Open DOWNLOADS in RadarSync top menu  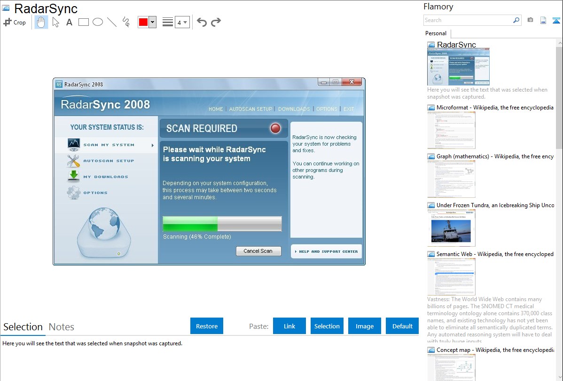pyautogui.click(x=294, y=109)
